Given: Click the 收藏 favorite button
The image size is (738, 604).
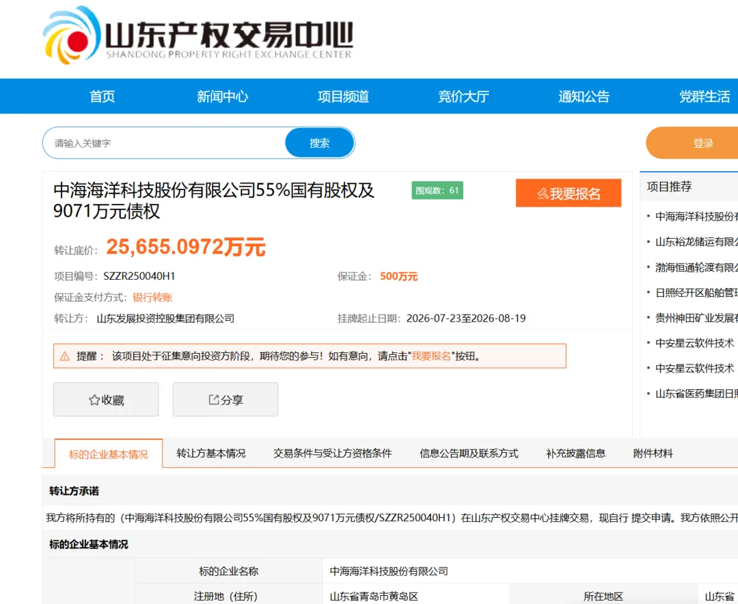Looking at the screenshot, I should click(x=106, y=399).
